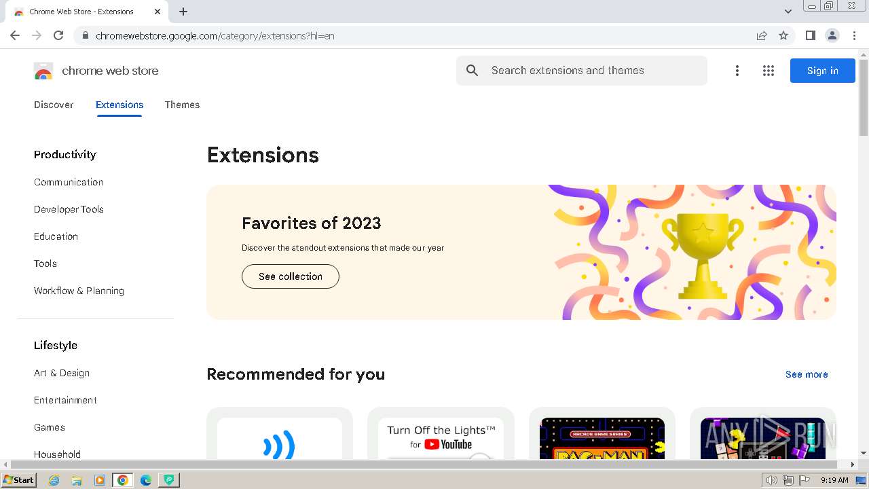Open the tab search chevron
This screenshot has height=489, width=869.
coord(788,12)
